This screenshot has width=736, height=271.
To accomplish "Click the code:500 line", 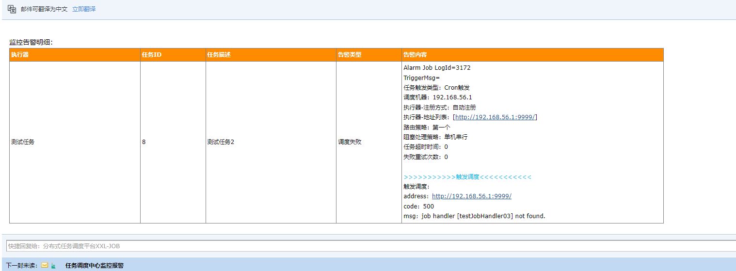I will click(419, 207).
